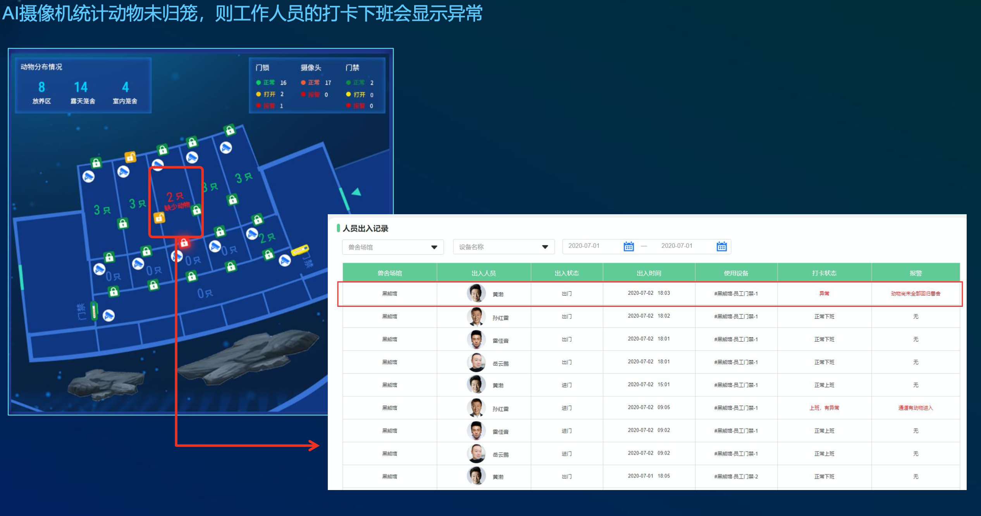
Task: Open the 设备名称 dropdown
Action: (504, 247)
